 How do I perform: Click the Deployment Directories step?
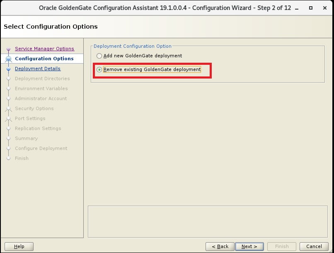point(42,79)
